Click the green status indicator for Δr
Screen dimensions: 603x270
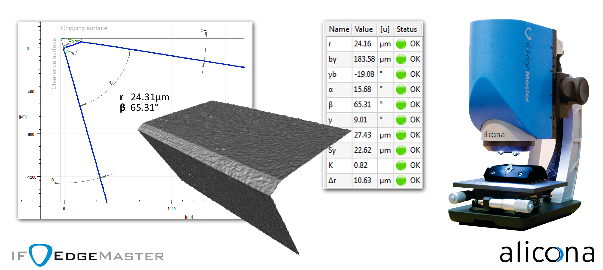click(x=401, y=181)
